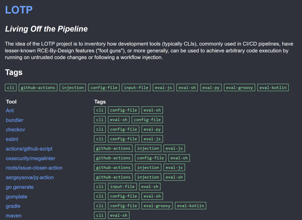This screenshot has width=302, height=220.
Task: Open the gradle tool entry
Action: (13, 206)
